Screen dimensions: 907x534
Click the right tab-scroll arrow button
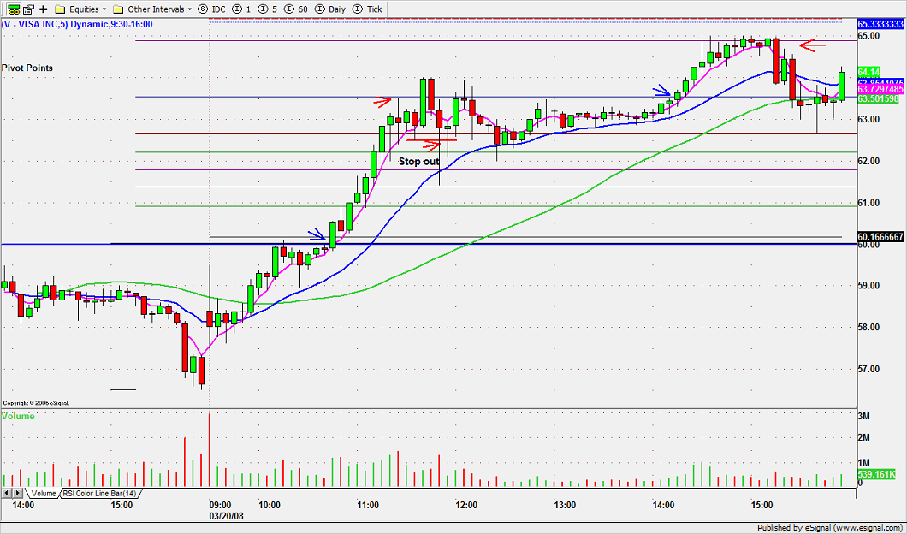point(17,494)
